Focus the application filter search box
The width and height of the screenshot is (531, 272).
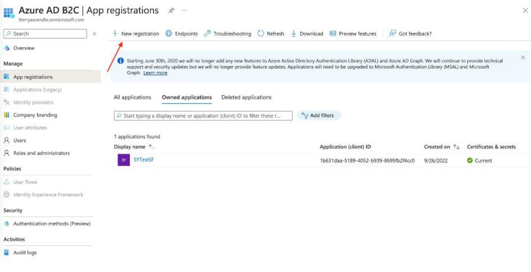pos(203,116)
